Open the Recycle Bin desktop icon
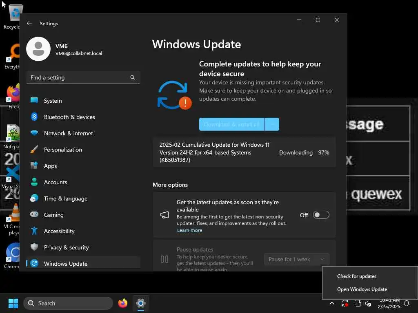Image resolution: width=418 pixels, height=313 pixels. click(x=12, y=17)
